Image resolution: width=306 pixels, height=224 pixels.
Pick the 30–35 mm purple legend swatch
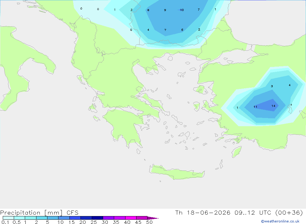[109, 218]
